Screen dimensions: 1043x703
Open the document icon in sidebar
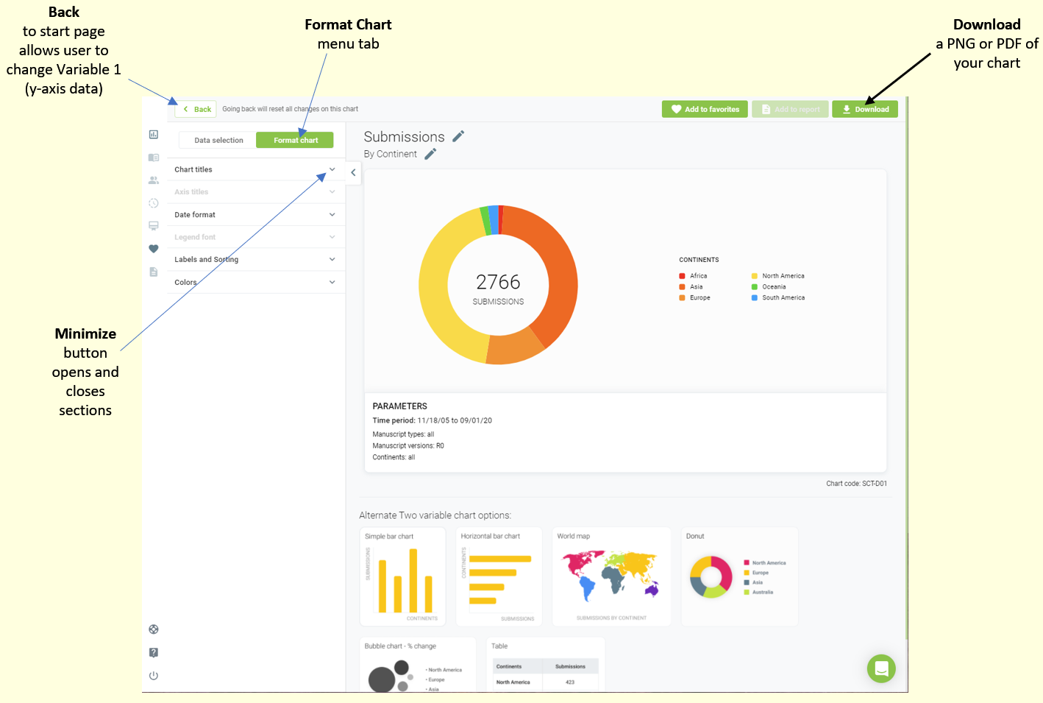[x=154, y=272]
